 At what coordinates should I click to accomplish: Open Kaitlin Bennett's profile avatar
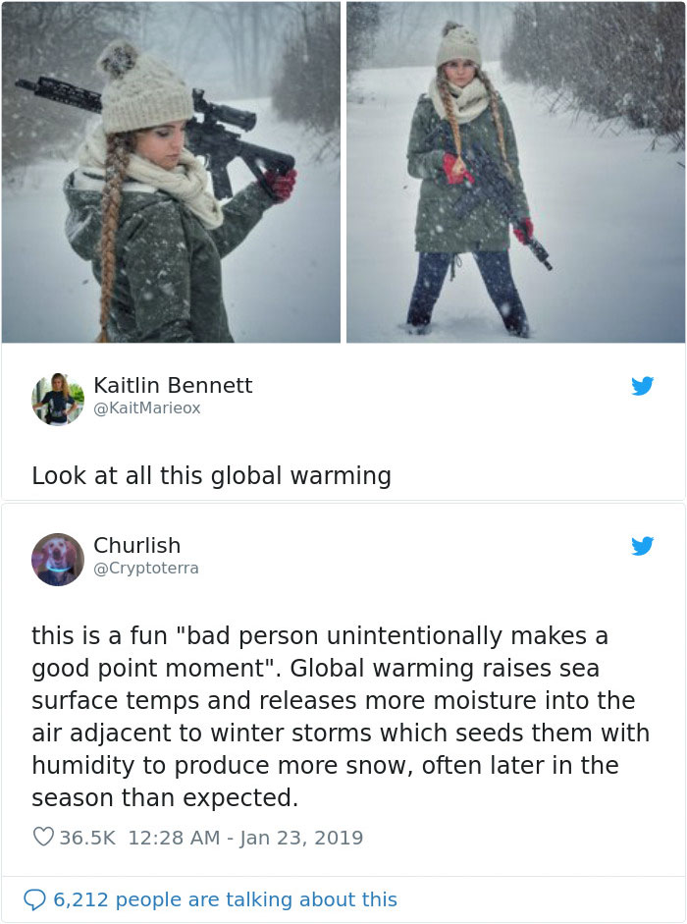58,399
